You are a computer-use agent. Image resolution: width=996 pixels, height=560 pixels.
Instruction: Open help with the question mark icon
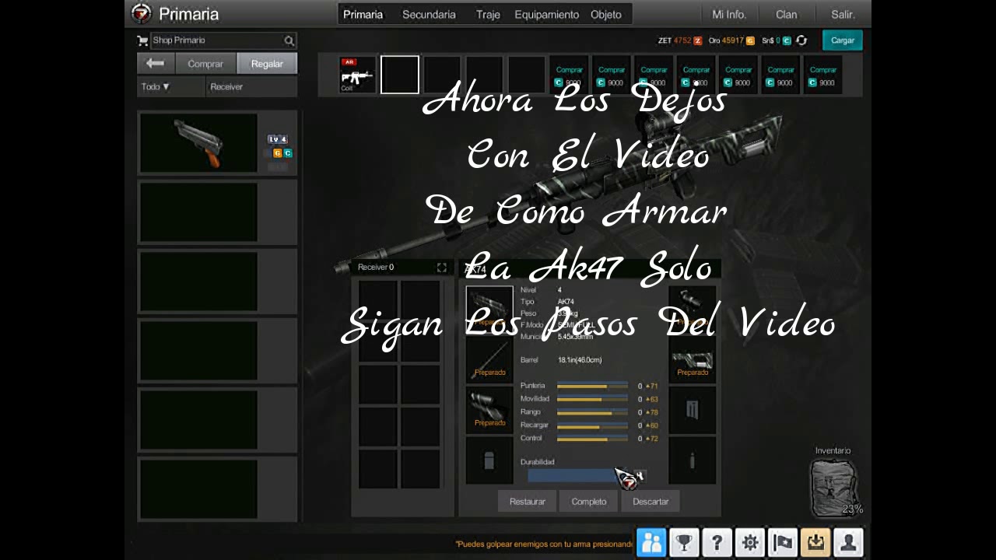pos(717,543)
